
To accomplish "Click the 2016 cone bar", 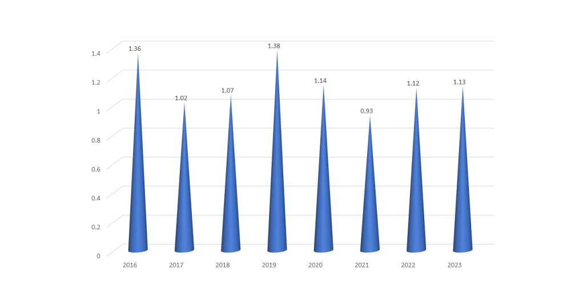I will [138, 199].
